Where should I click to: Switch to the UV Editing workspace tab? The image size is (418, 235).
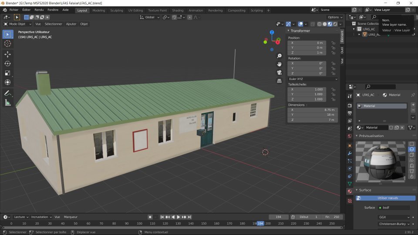point(135,10)
